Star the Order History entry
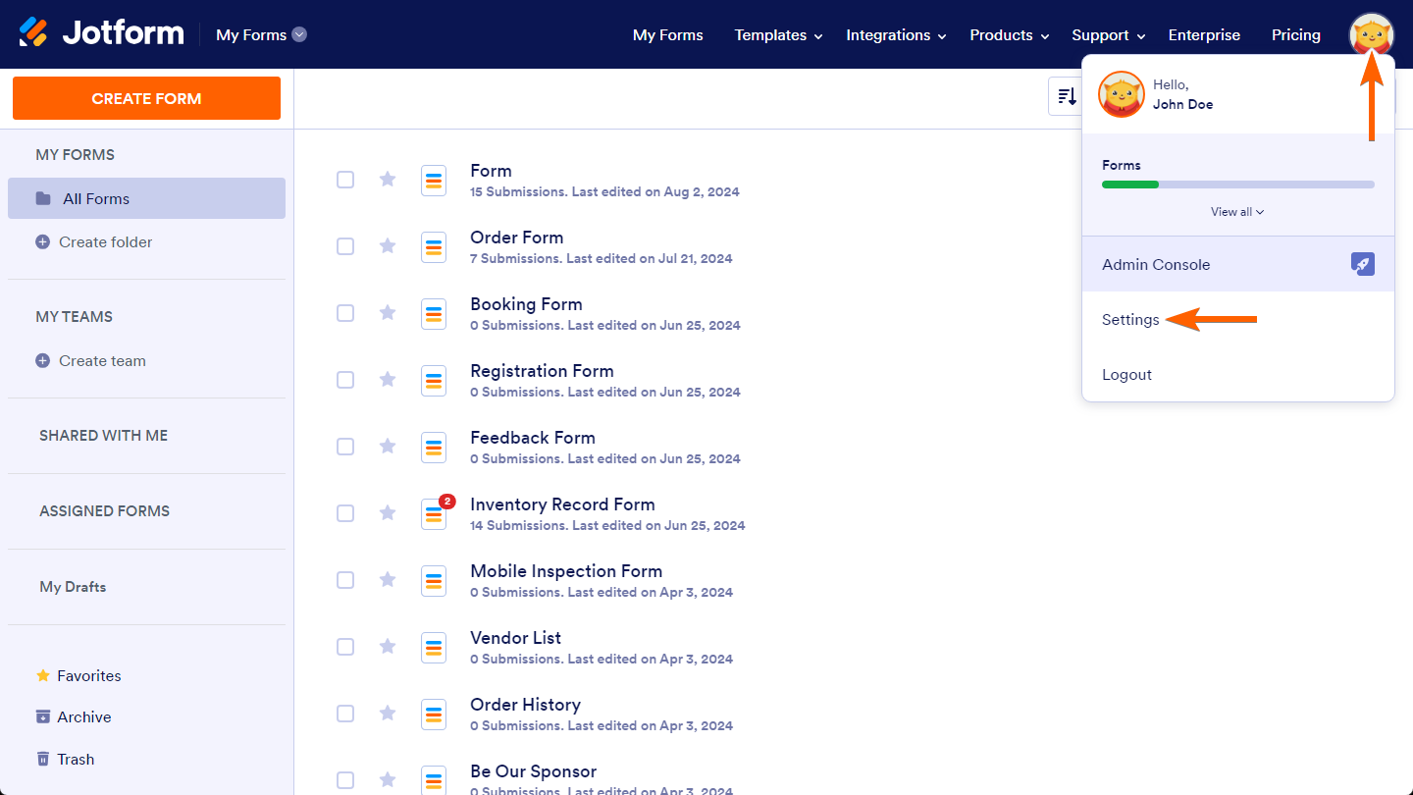1413x795 pixels. (x=388, y=713)
